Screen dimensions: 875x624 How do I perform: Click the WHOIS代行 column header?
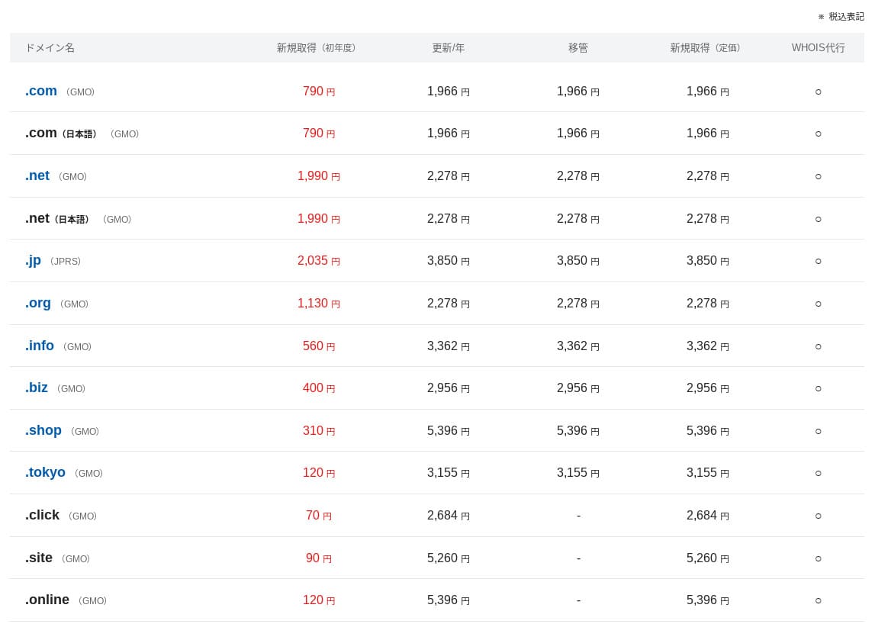click(818, 48)
